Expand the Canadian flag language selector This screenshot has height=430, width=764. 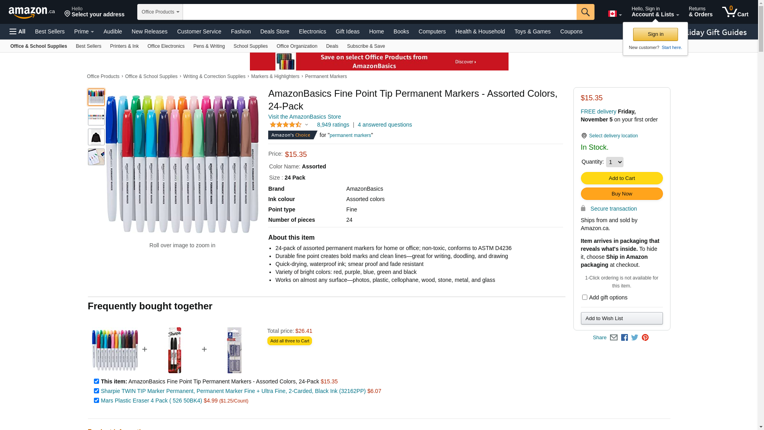(615, 14)
